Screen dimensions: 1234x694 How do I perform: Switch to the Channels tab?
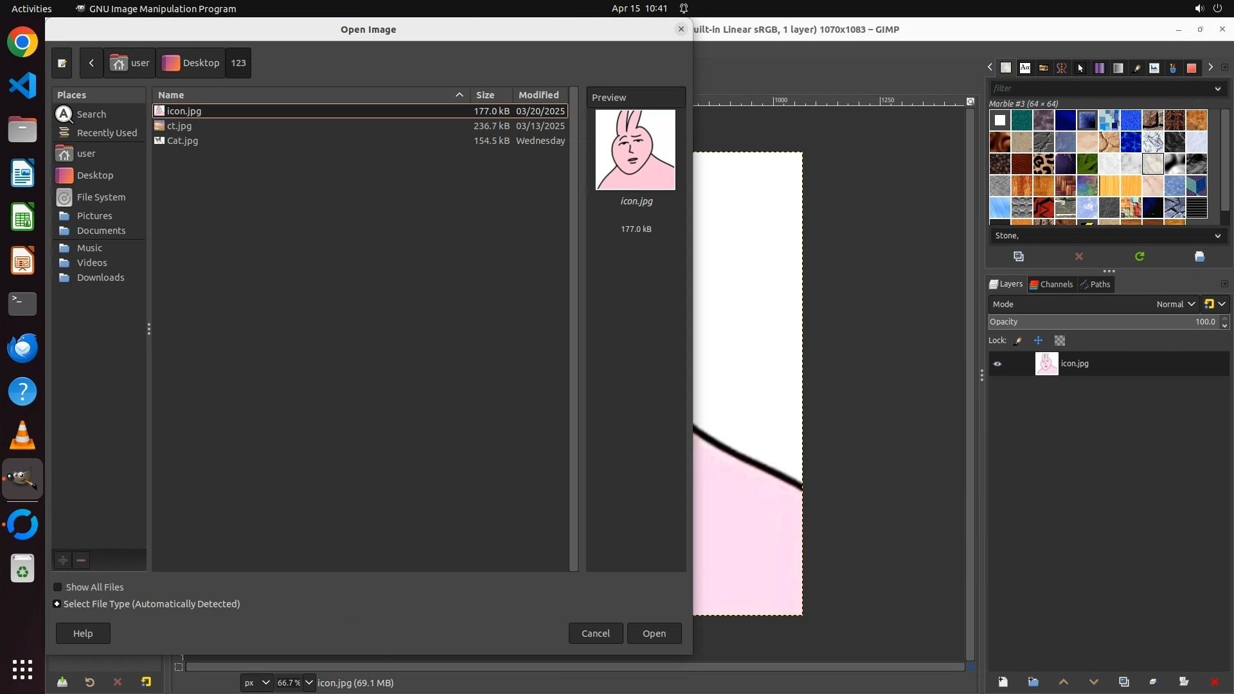pos(1051,284)
